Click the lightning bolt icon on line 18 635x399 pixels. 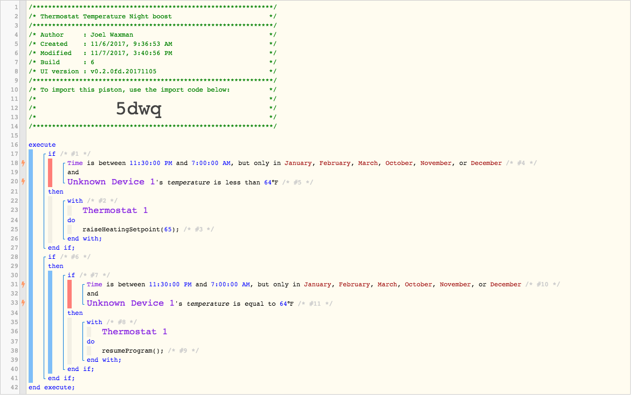(x=23, y=163)
